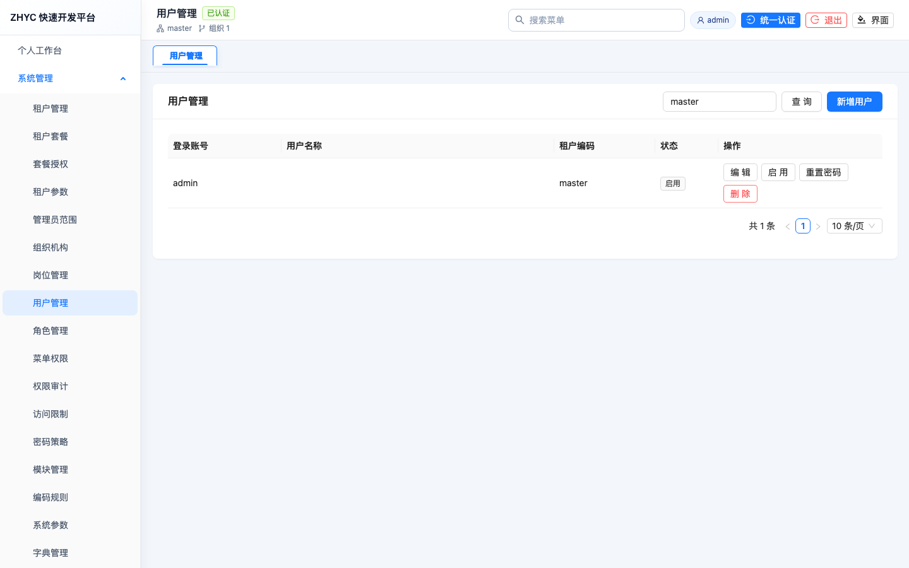
Task: Click 编辑 for admin user
Action: [740, 172]
